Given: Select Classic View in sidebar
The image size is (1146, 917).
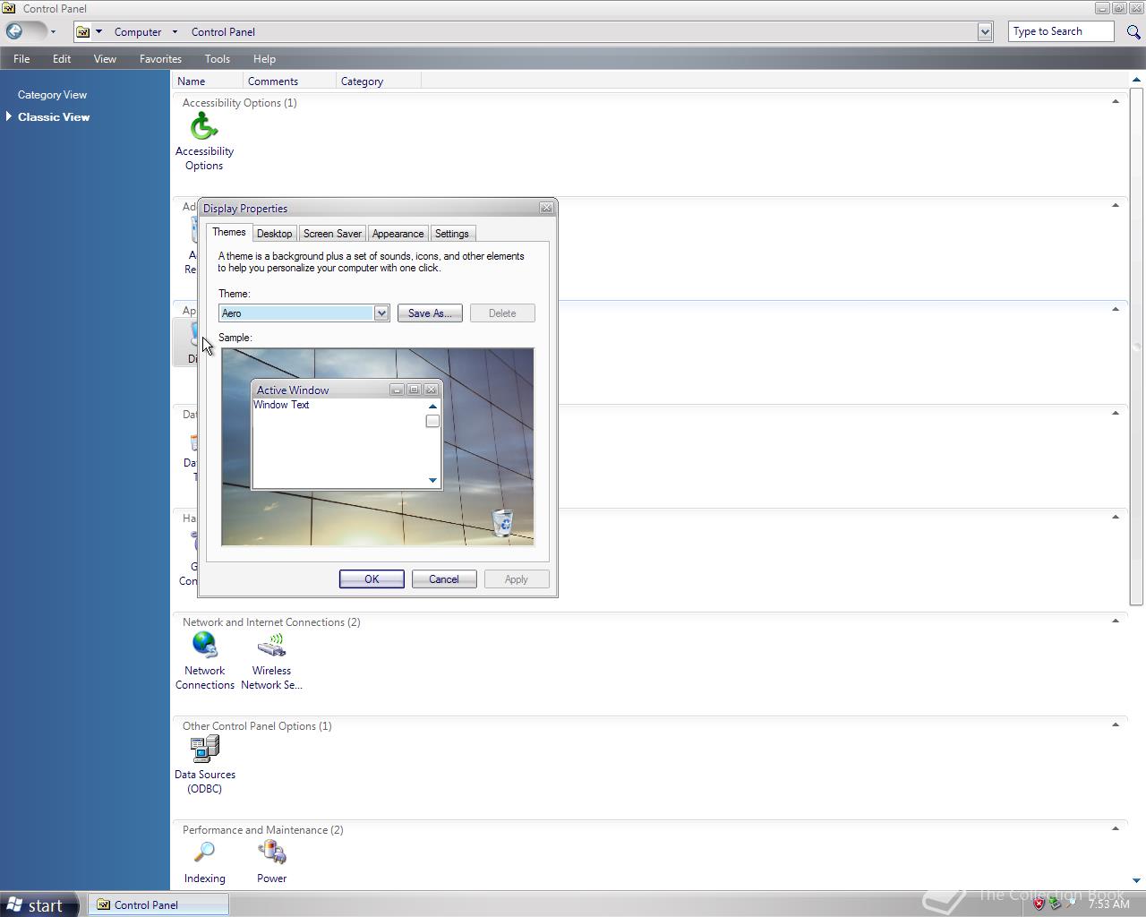Looking at the screenshot, I should pyautogui.click(x=54, y=116).
